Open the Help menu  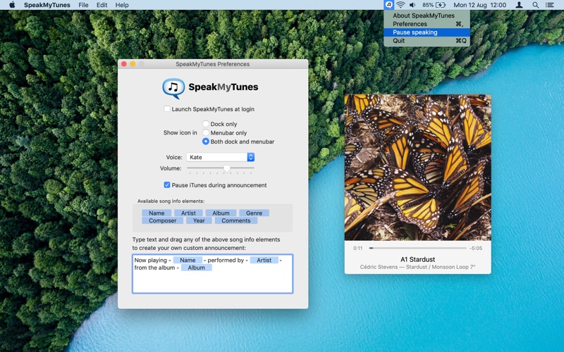[122, 5]
